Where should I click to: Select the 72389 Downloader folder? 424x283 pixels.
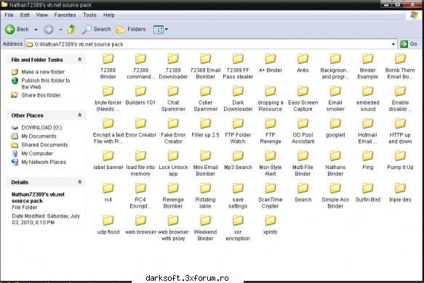pos(173,66)
